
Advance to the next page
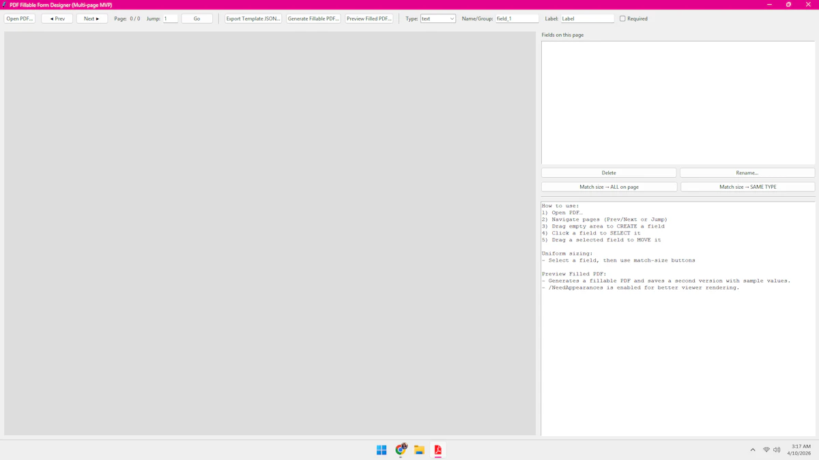pyautogui.click(x=91, y=18)
